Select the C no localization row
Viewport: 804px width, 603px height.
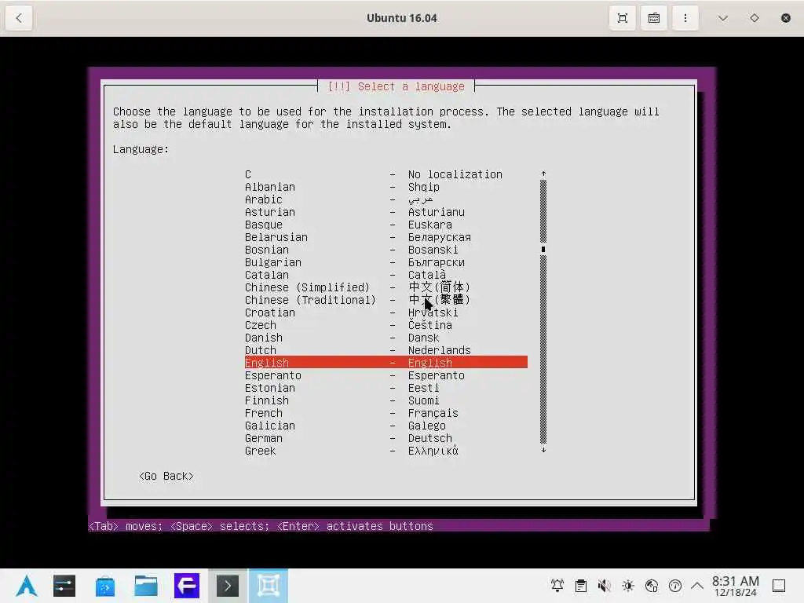coord(386,174)
